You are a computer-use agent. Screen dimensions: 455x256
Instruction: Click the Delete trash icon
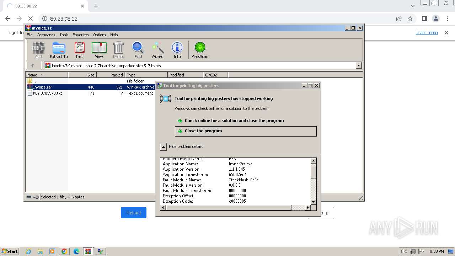118,50
